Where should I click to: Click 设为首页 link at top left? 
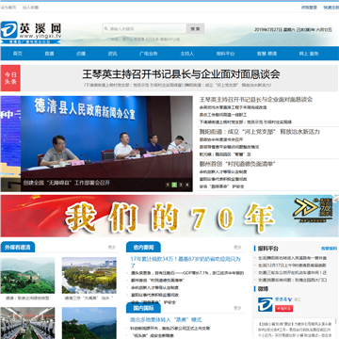point(8,8)
